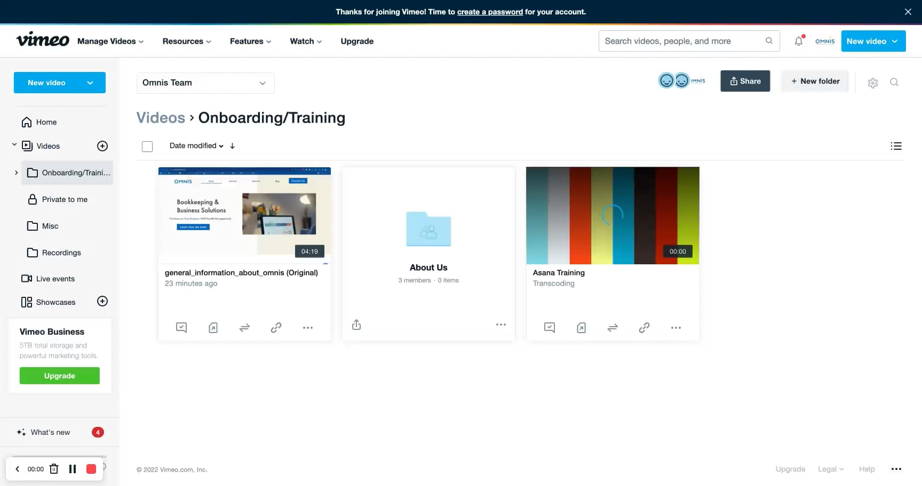Click the search videos input field
Screen dimensions: 922x486
tap(689, 41)
